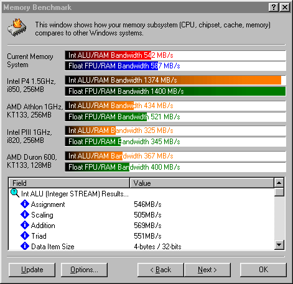Click the 569MB/s Addition value
293x284 pixels.
coord(147,226)
